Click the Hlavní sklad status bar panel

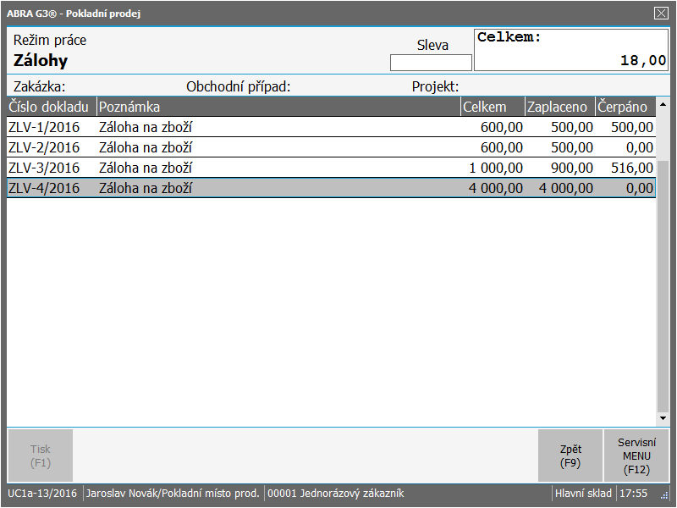tap(582, 494)
